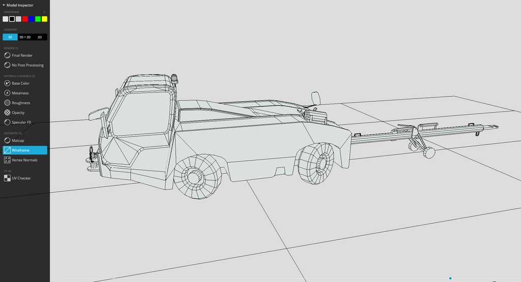521x282 pixels.
Task: Pick the blue wireframe color swatch
Action: [x=32, y=19]
